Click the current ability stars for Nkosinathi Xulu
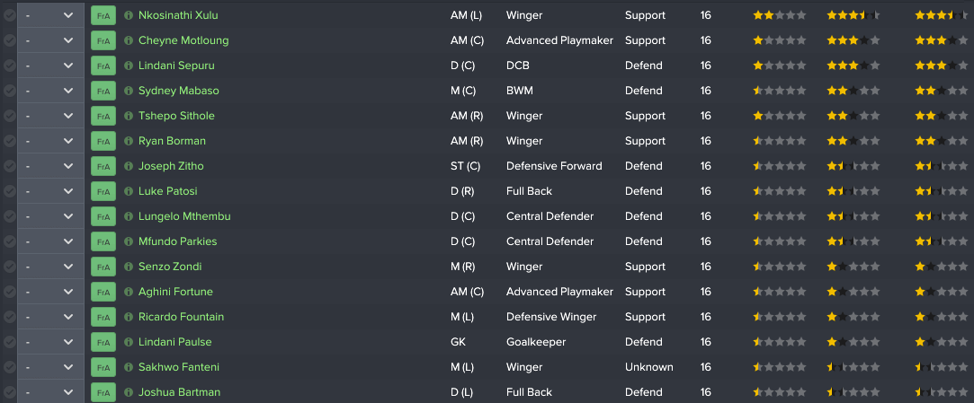The image size is (974, 403). [780, 15]
